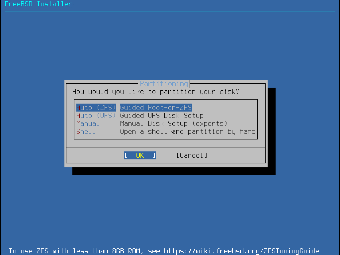
Task: Click the Cancel button
Action: tap(192, 155)
